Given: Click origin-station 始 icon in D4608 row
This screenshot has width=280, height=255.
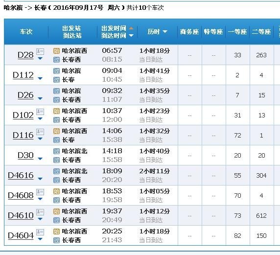Looking at the screenshot, I should [56, 191].
